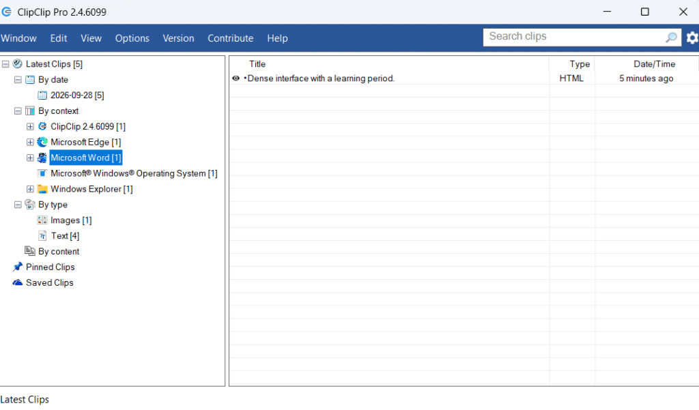Image resolution: width=699 pixels, height=410 pixels.
Task: Open the Options menu
Action: 132,38
